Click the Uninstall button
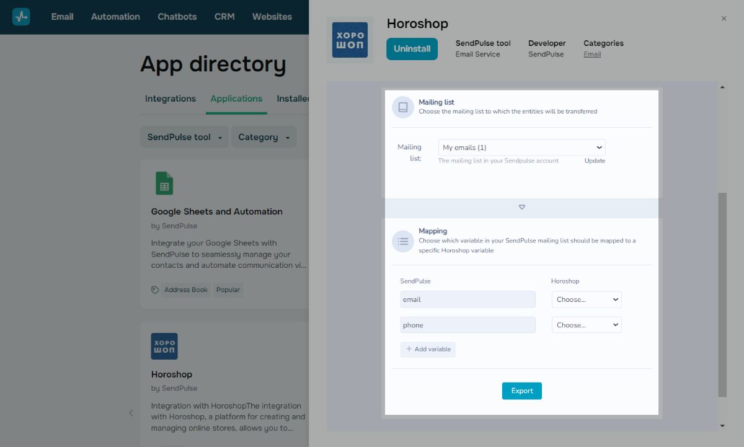The height and width of the screenshot is (447, 744). click(412, 49)
